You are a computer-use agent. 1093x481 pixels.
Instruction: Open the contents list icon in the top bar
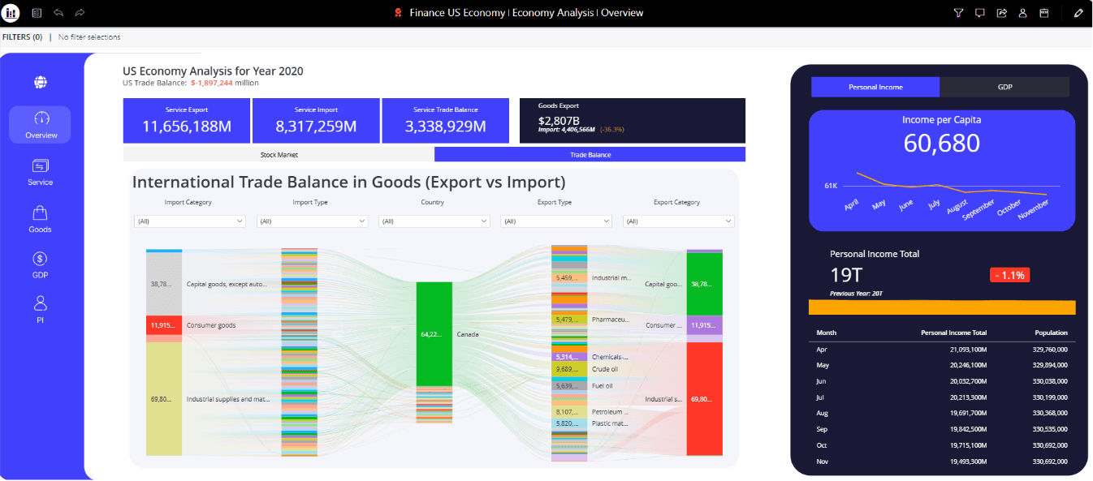pyautogui.click(x=37, y=13)
